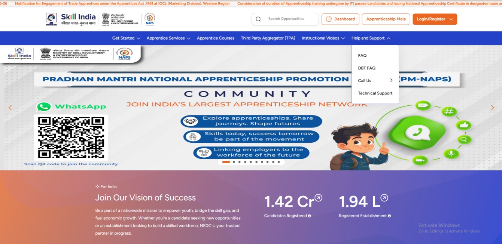Image resolution: width=502 pixels, height=244 pixels.
Task: Click the NAPS logo in the top header
Action: tap(149, 19)
